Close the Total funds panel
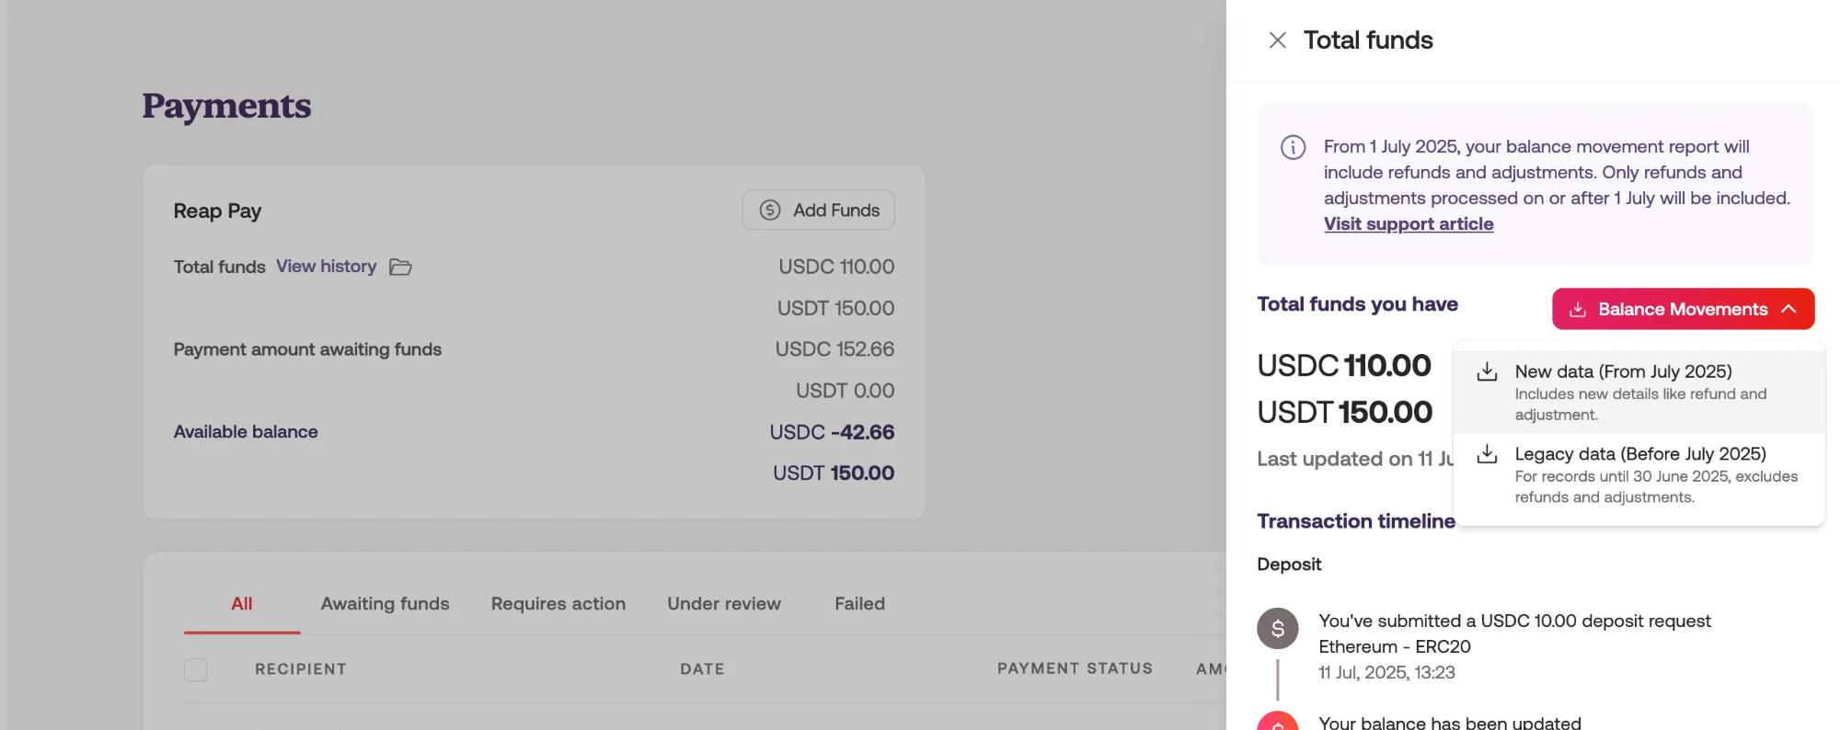The height and width of the screenshot is (730, 1840). pos(1277,40)
